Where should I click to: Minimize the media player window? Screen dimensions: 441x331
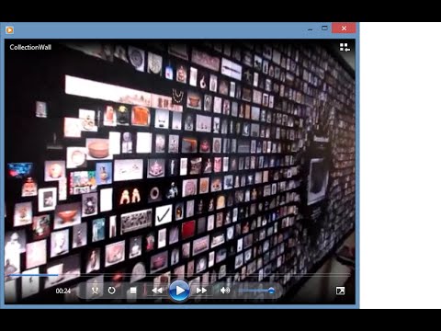pyautogui.click(x=311, y=29)
